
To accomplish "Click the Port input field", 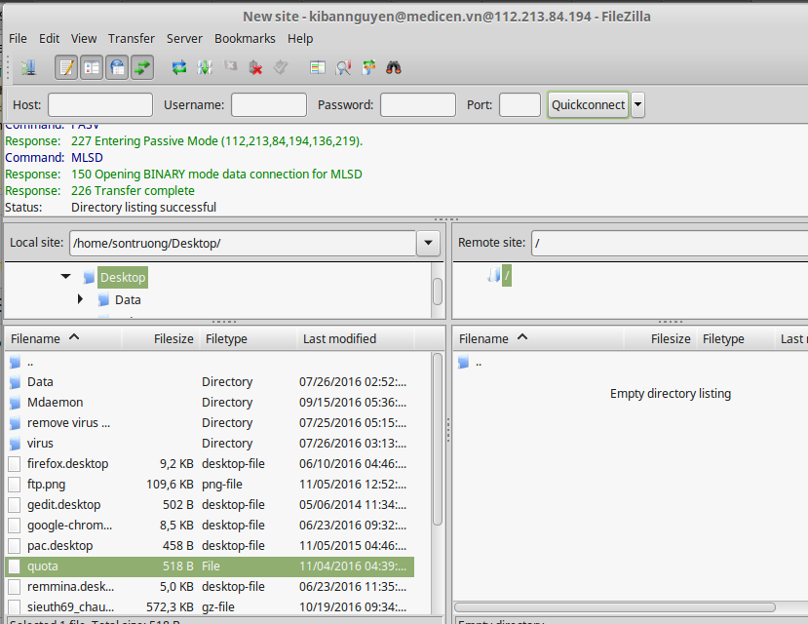I will (x=519, y=104).
